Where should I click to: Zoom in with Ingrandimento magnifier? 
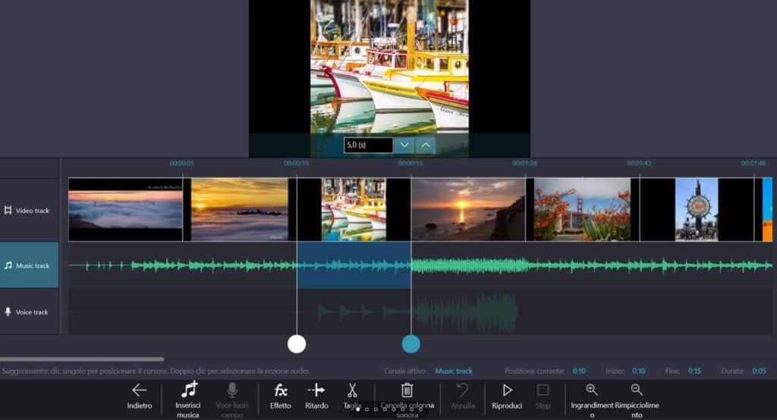[592, 390]
